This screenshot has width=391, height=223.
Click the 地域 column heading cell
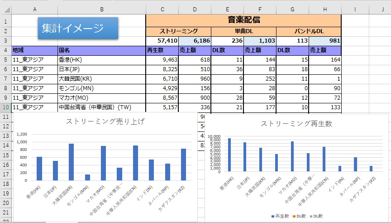[x=34, y=50]
